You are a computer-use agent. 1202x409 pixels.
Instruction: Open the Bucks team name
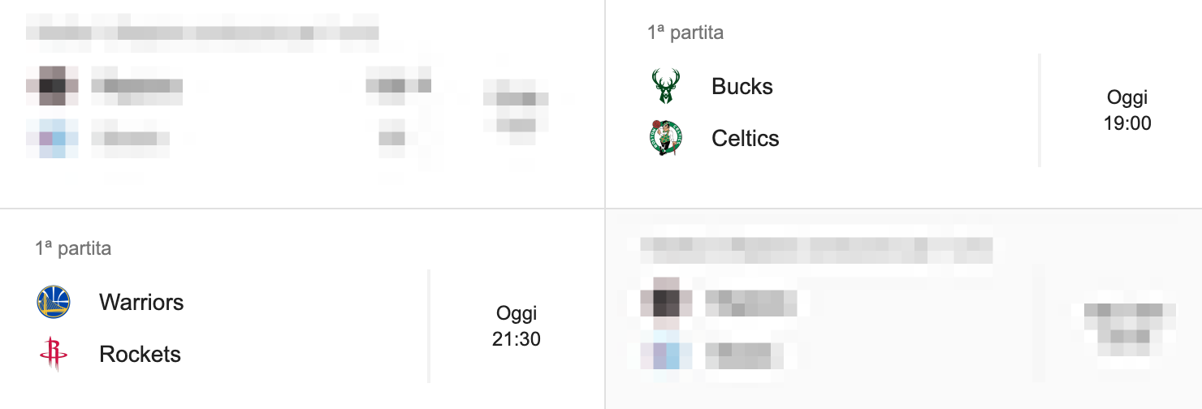(x=742, y=86)
